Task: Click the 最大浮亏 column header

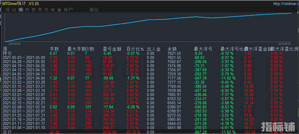Action: click(203, 49)
